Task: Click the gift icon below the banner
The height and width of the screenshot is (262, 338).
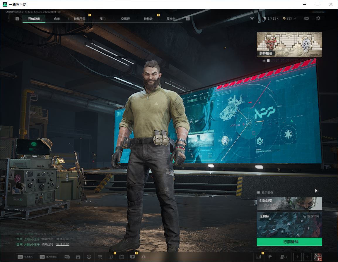Action: [x=264, y=61]
